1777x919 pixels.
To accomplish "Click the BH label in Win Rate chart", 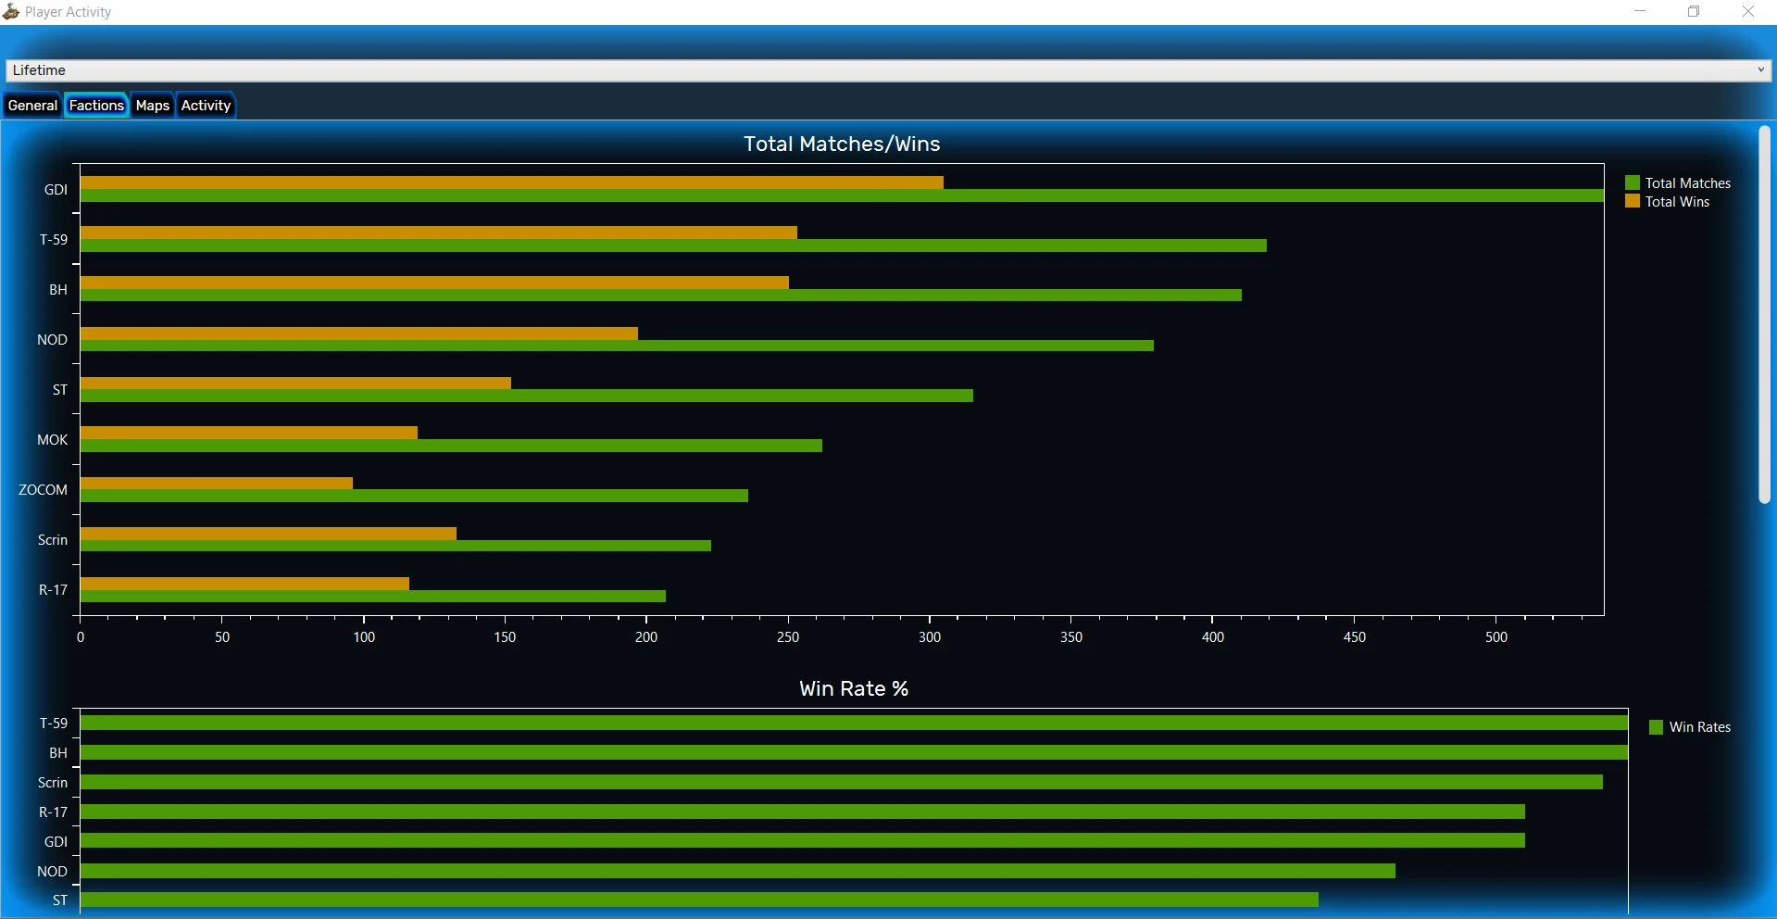I will click(x=58, y=753).
